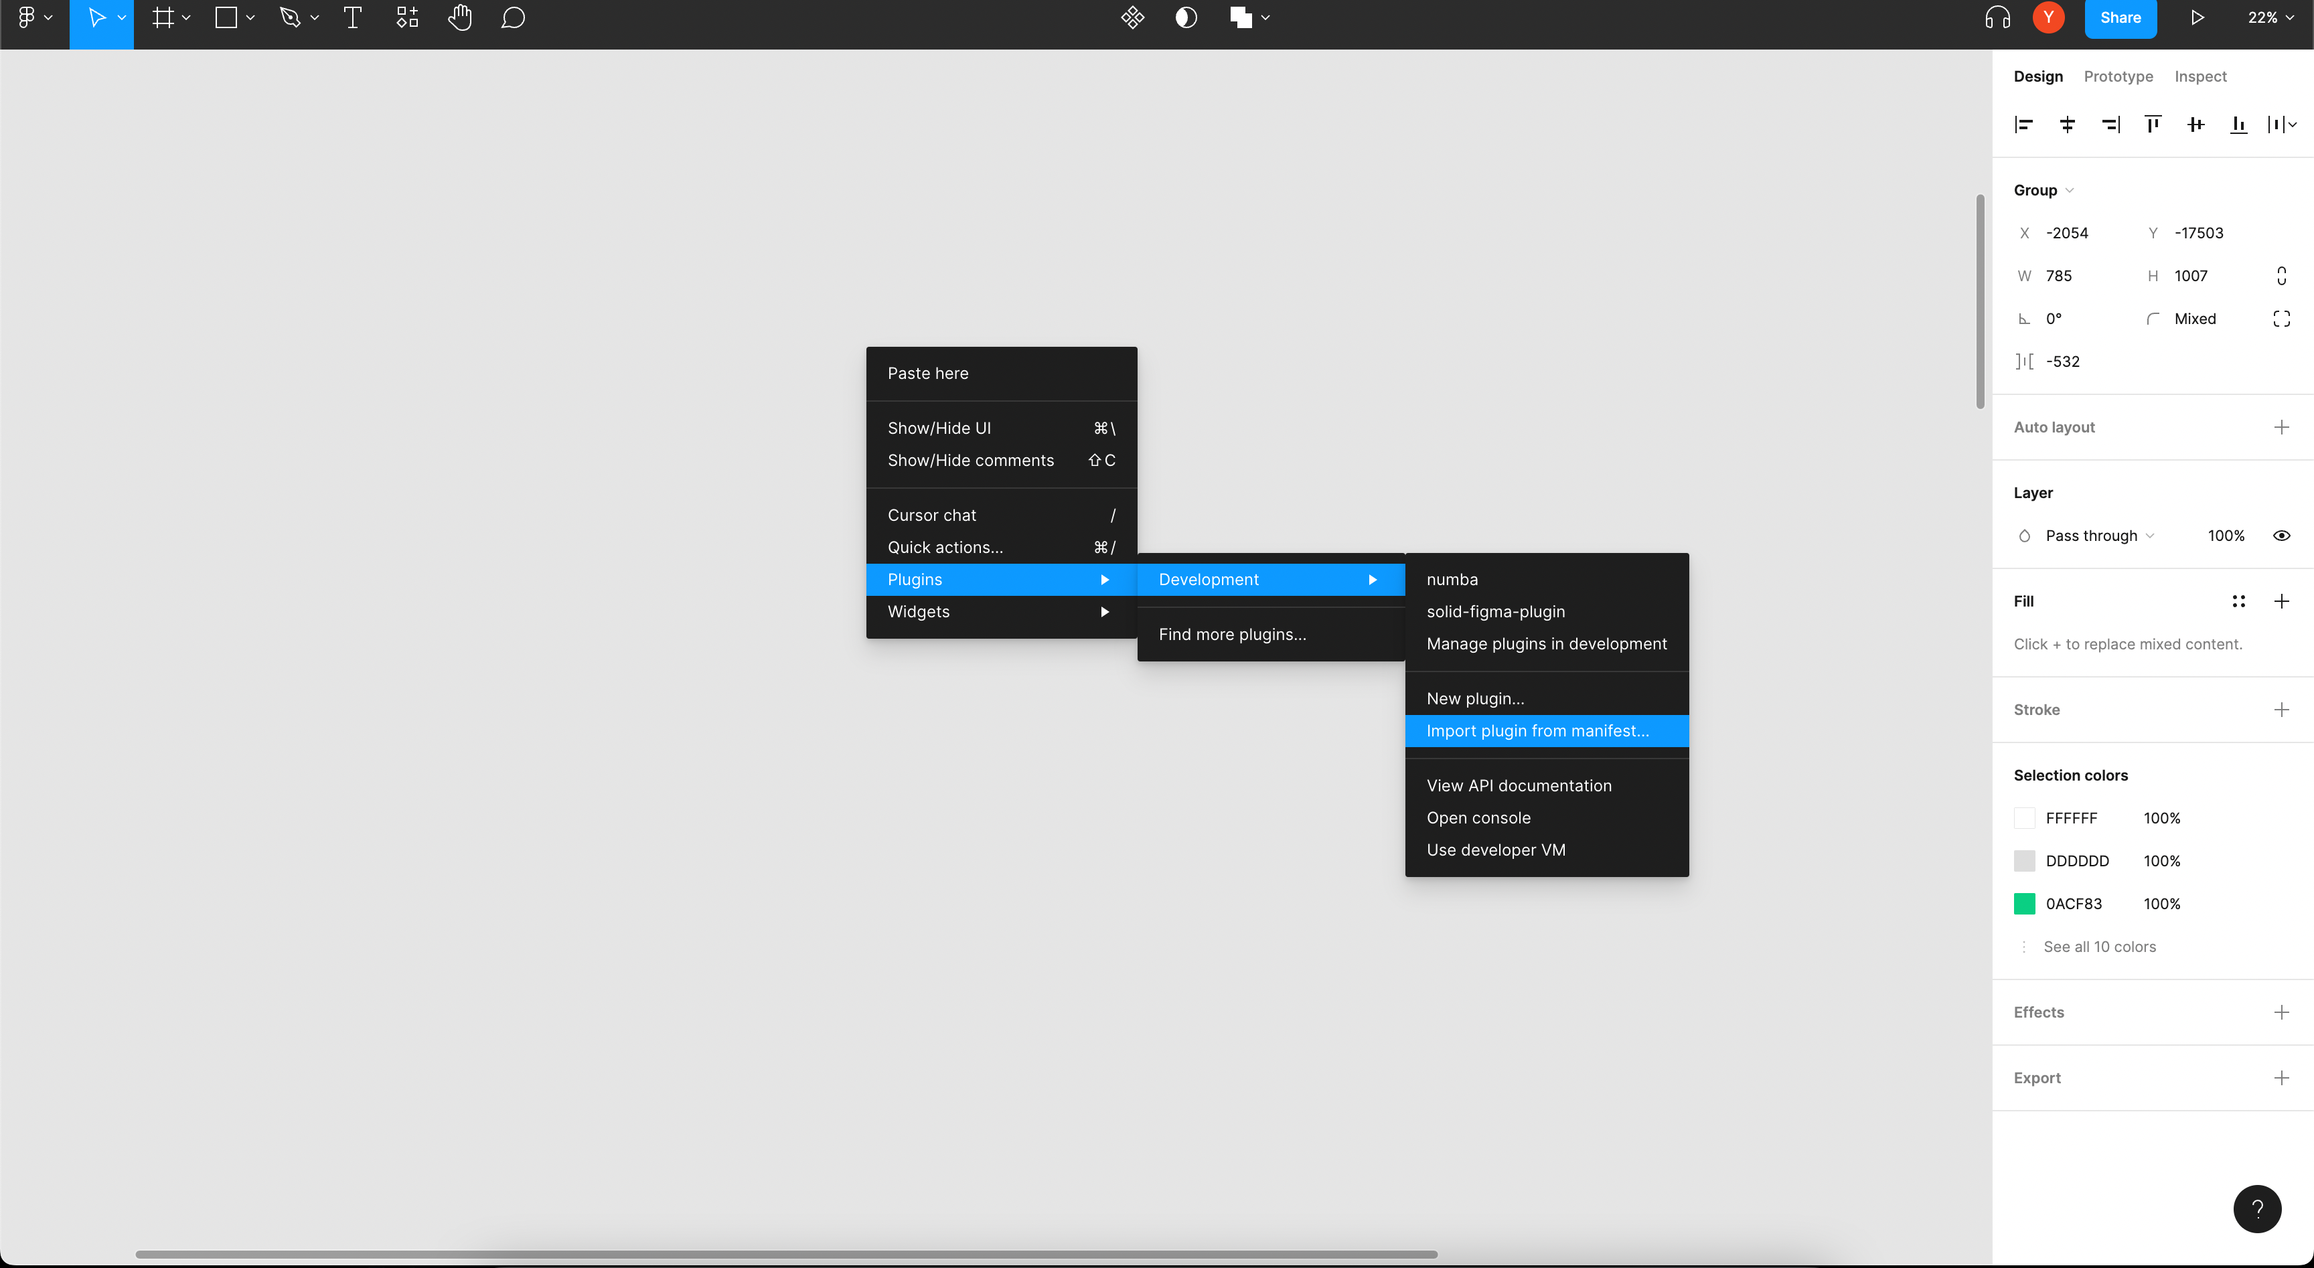Open the zoom percentage dropdown

[2270, 17]
